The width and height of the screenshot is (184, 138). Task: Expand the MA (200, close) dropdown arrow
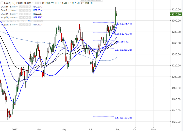[17, 25]
